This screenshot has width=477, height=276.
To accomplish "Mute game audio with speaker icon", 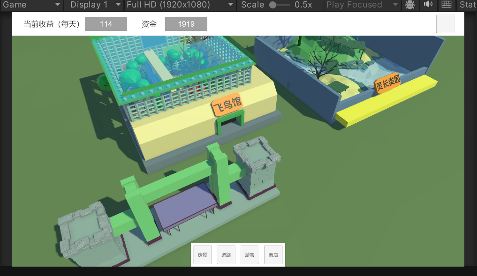I will pyautogui.click(x=428, y=5).
